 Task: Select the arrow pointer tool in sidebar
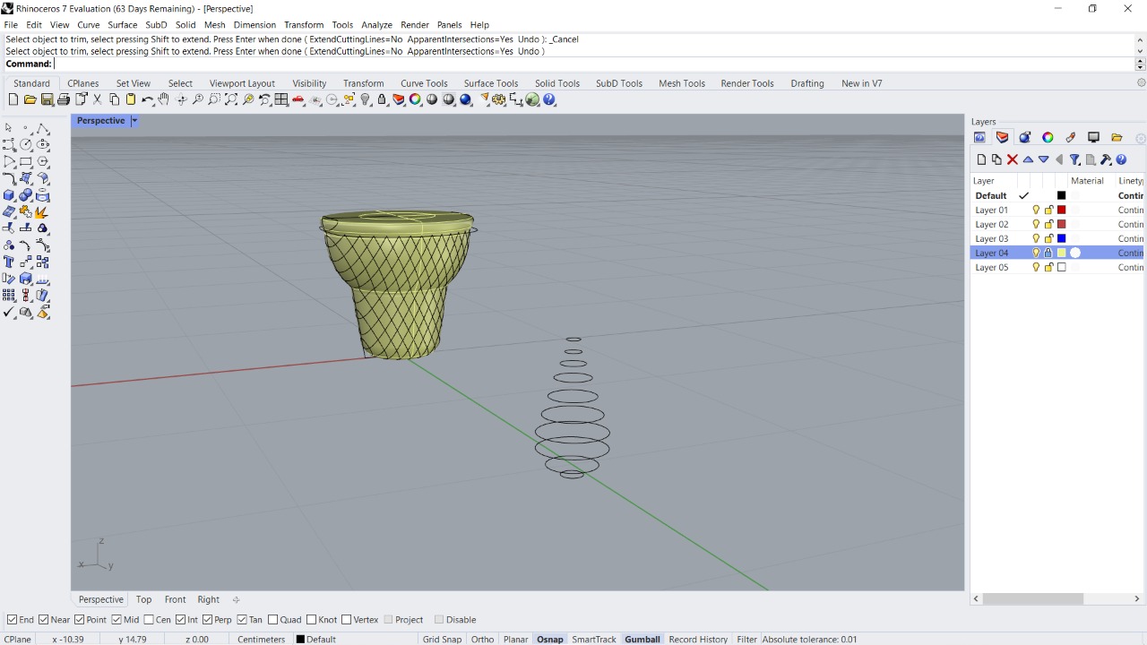tap(9, 128)
